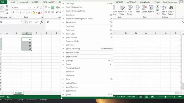
Task: Apply the yellow Fill Color
Action: point(34,12)
